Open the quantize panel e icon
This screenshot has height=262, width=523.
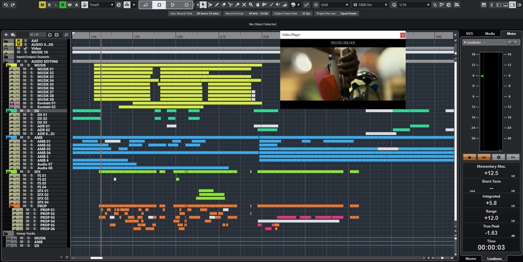(x=448, y=5)
